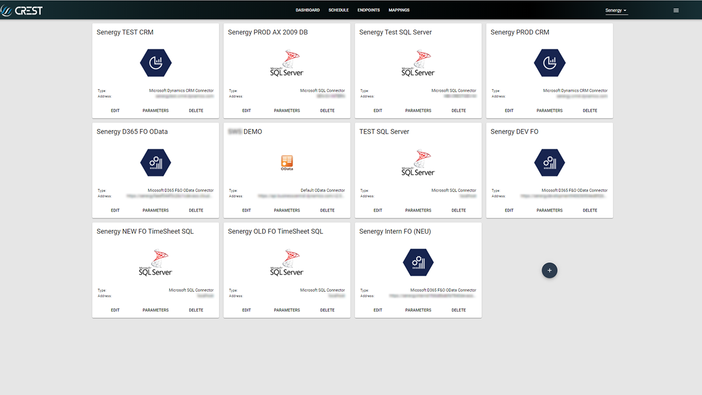Image resolution: width=702 pixels, height=395 pixels.
Task: Delete the Senergy PROD CRM endpoint
Action: click(590, 110)
